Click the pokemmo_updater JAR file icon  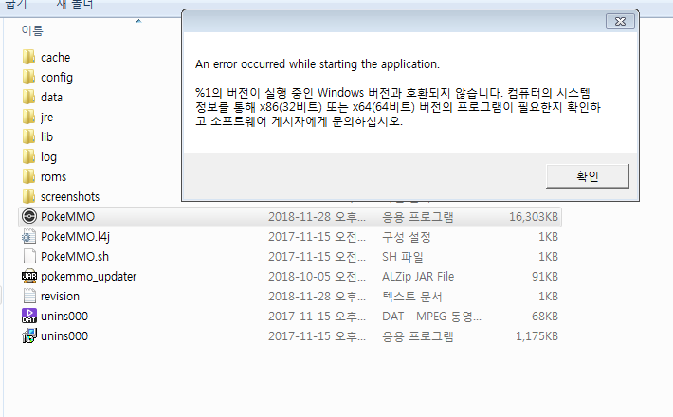coord(28,276)
